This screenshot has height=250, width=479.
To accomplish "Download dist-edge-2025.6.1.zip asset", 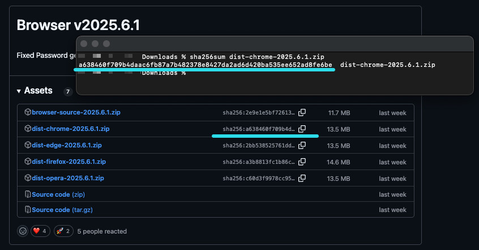I will 68,146.
